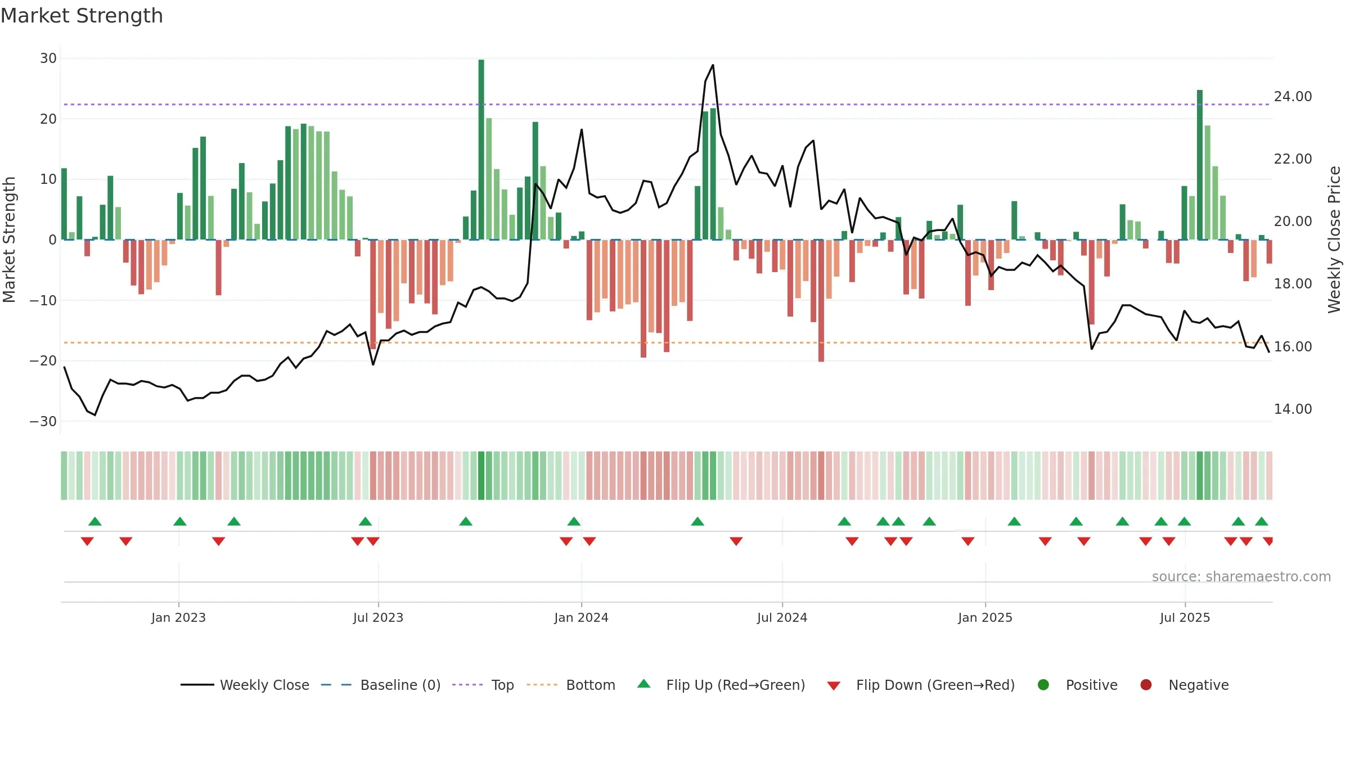Viewport: 1350px width, 759px height.
Task: Click the Jul 2025 axis label
Action: click(1185, 617)
